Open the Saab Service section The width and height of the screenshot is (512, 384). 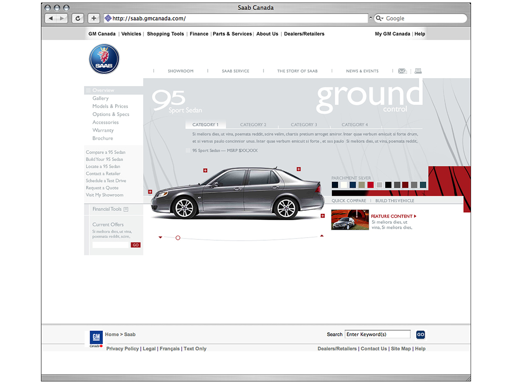pos(236,71)
